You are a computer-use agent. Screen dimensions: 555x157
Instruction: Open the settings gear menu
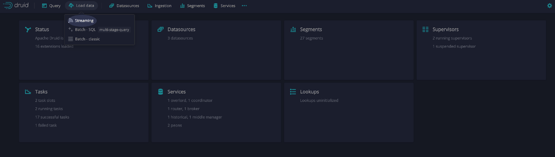[550, 6]
